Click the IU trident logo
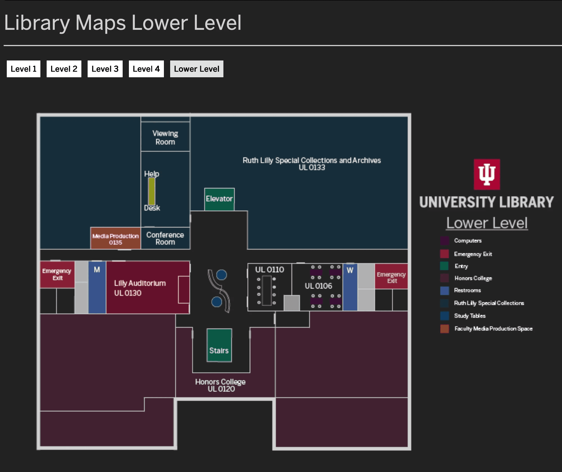Screen dimensions: 562x472 click(x=487, y=174)
